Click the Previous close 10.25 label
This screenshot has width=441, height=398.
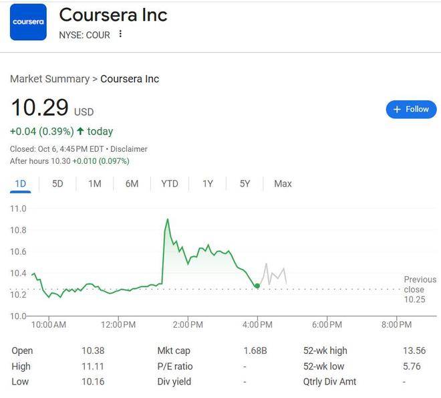click(420, 290)
